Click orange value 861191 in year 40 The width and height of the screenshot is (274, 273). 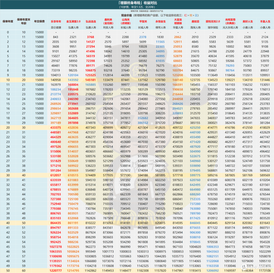tap(73, 223)
